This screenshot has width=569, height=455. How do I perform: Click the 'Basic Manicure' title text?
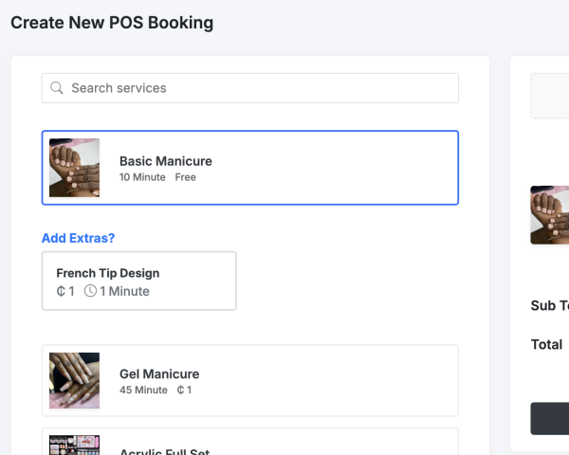pyautogui.click(x=166, y=161)
